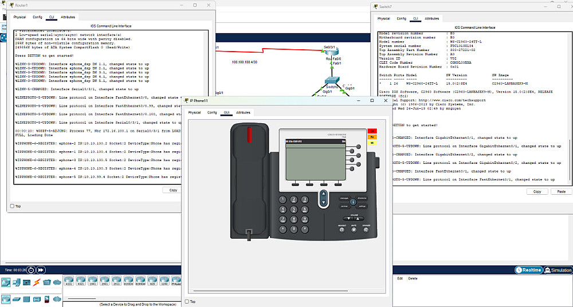Viewport: 573px width, 307px height.
Task: Pick the 819HGW router device
Action: coord(140,281)
